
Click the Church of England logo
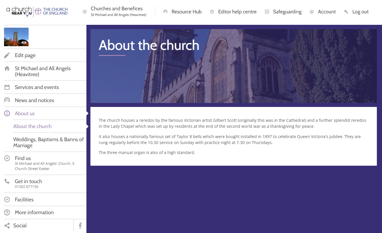51,11
